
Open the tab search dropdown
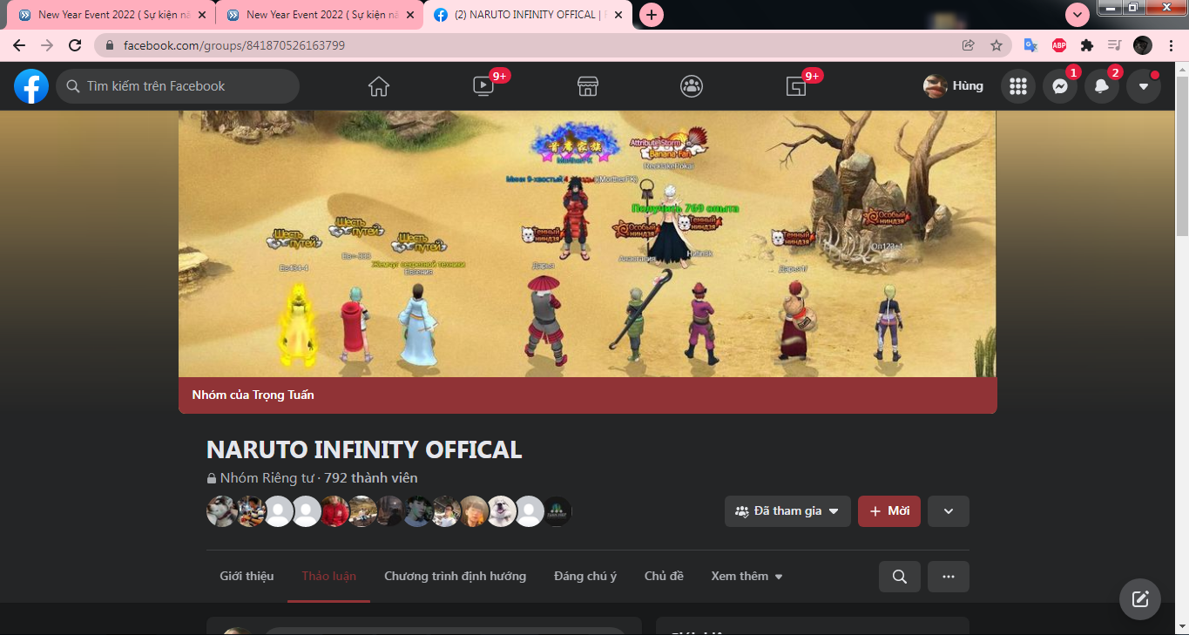[1078, 15]
